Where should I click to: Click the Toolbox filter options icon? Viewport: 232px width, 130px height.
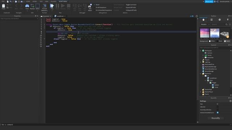coord(230,24)
